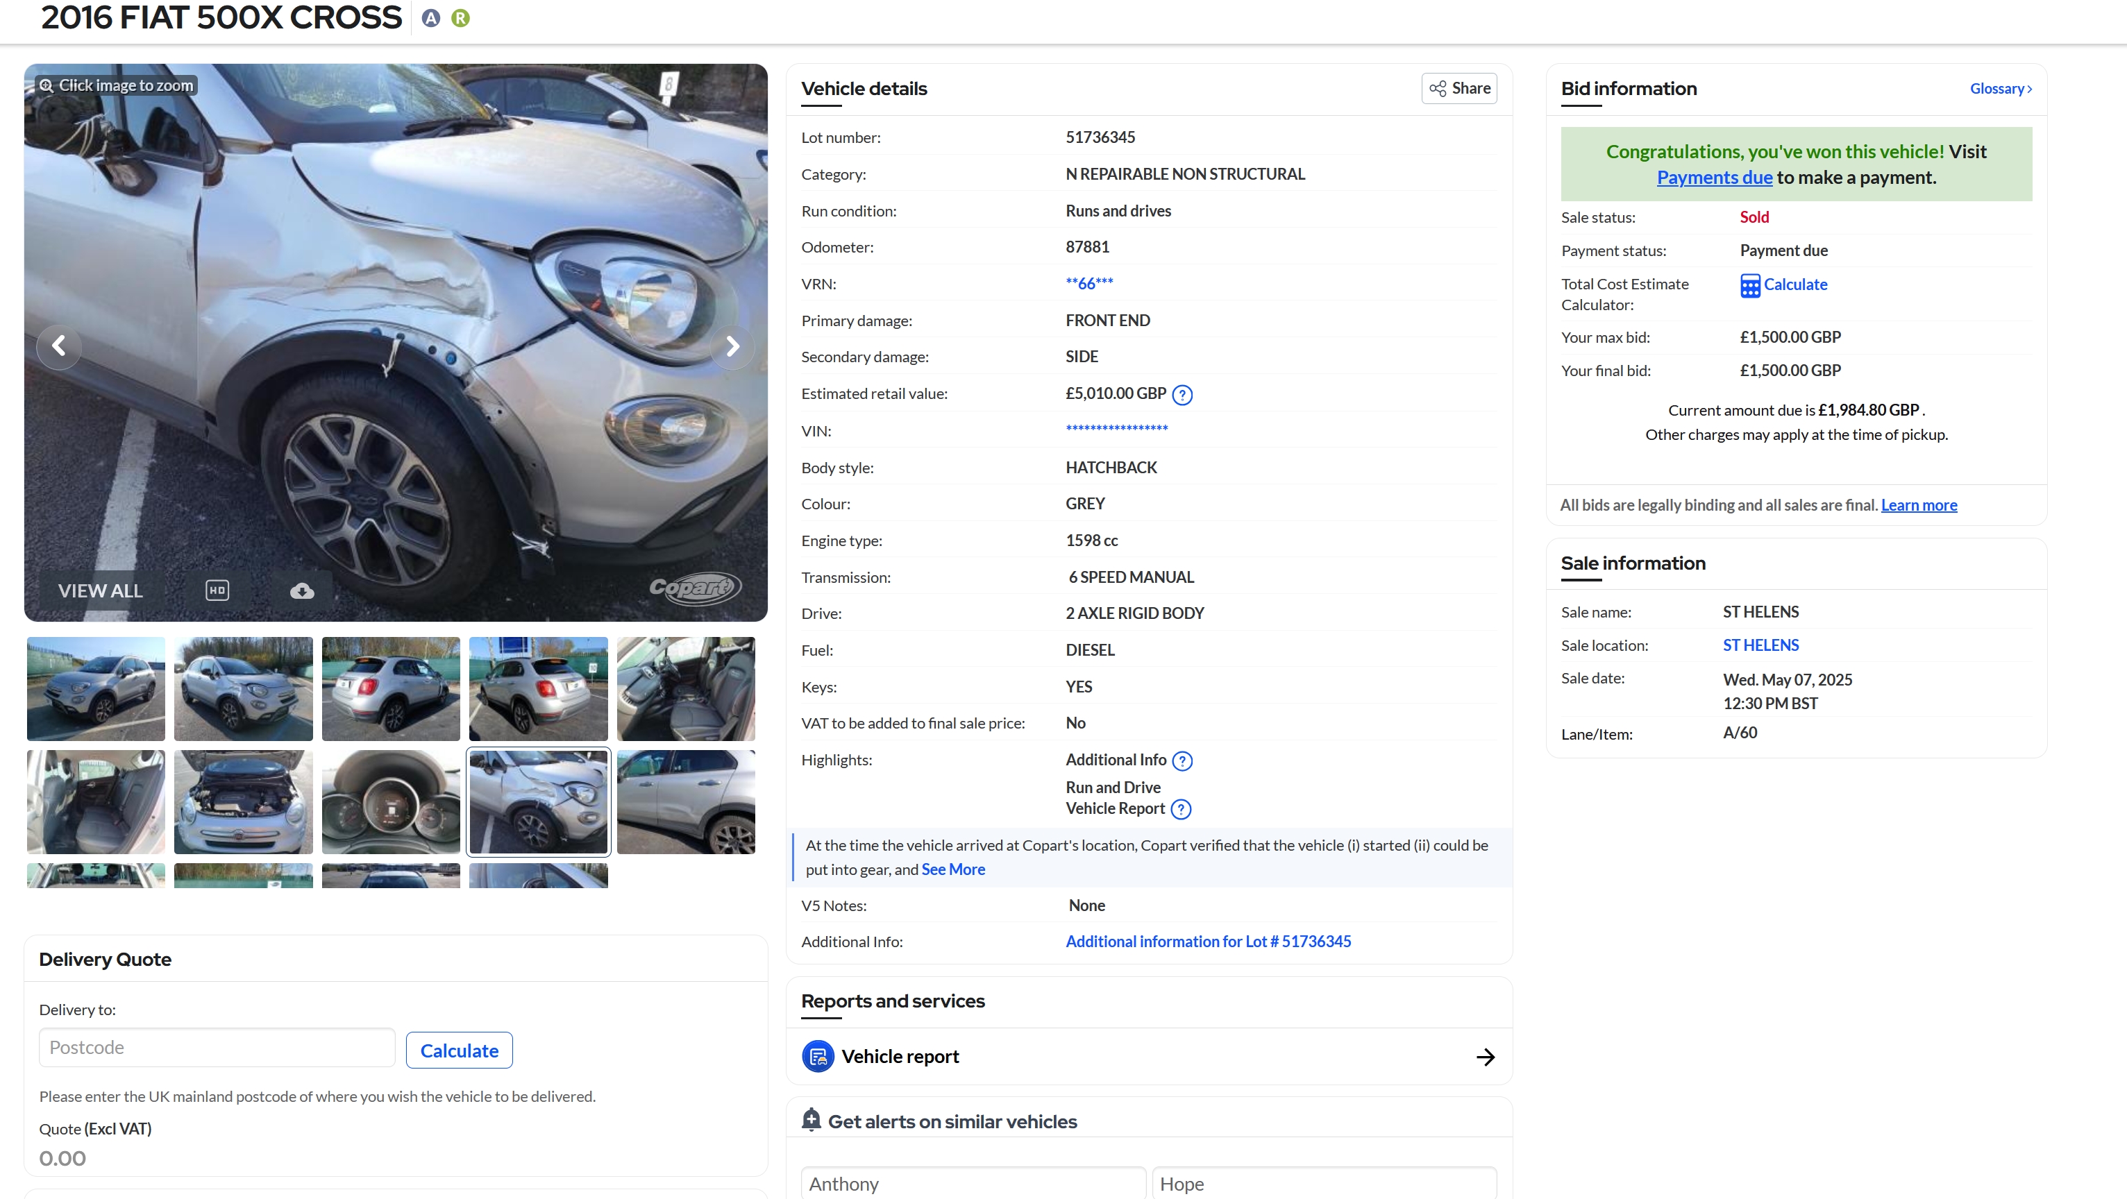Select rear-left thumbnail with blue sign
The image size is (2127, 1199).
[539, 689]
